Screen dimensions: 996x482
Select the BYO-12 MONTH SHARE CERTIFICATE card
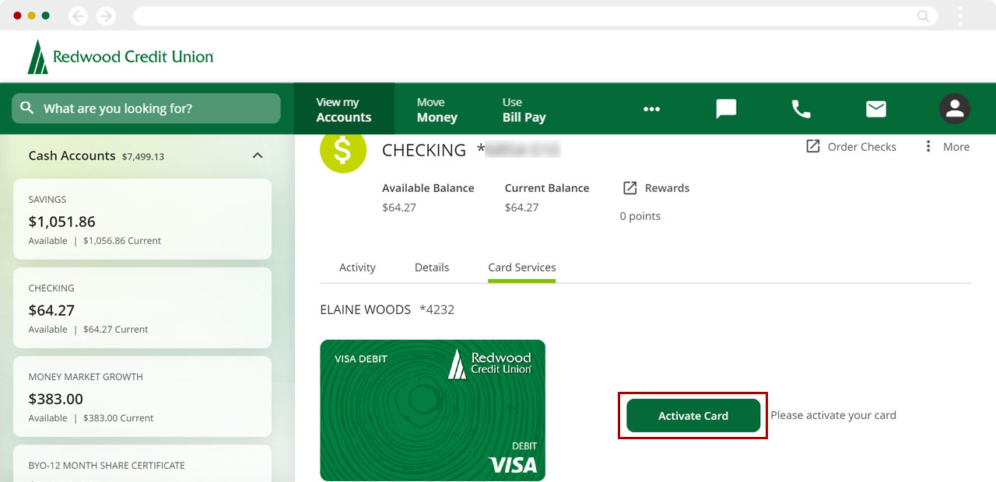[x=142, y=463]
